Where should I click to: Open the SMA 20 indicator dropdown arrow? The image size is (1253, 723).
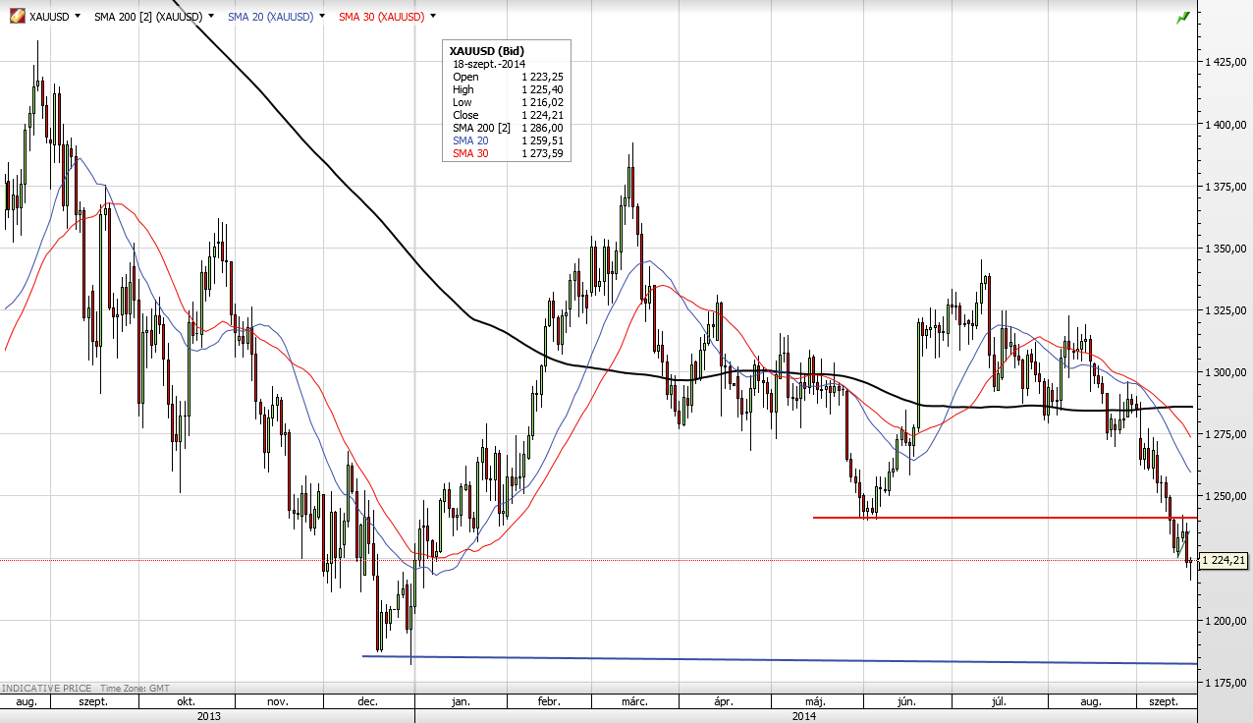point(322,17)
